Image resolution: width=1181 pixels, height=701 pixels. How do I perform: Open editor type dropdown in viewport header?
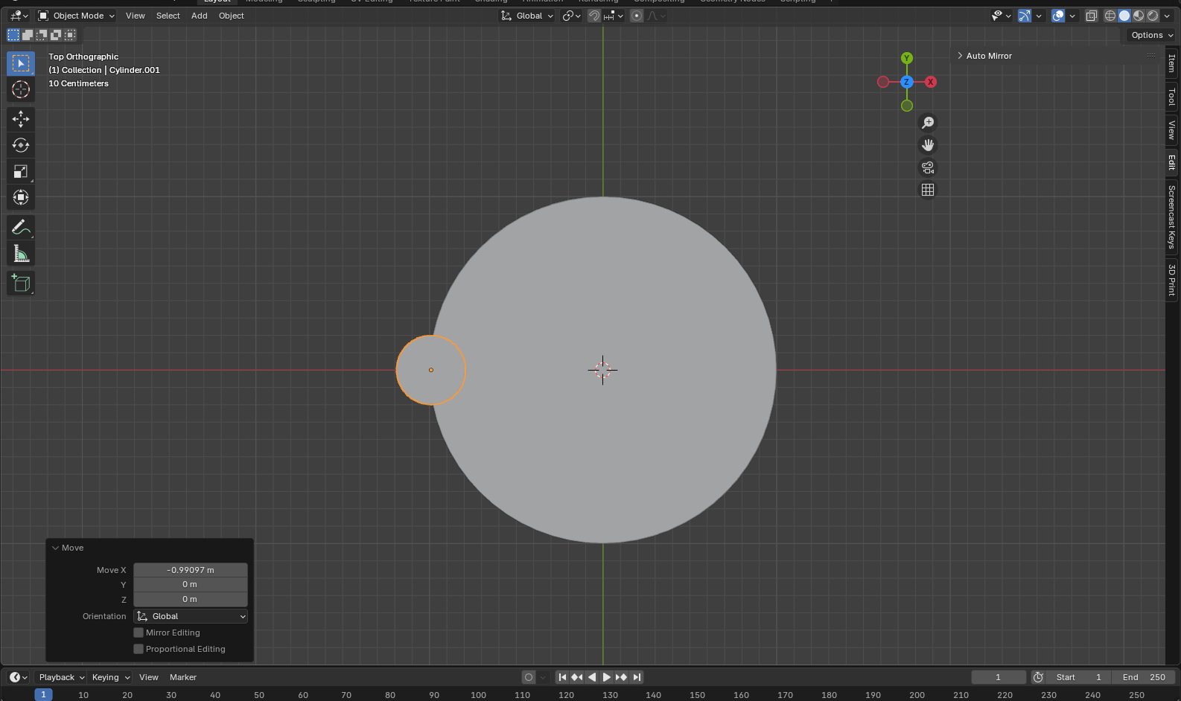point(19,16)
